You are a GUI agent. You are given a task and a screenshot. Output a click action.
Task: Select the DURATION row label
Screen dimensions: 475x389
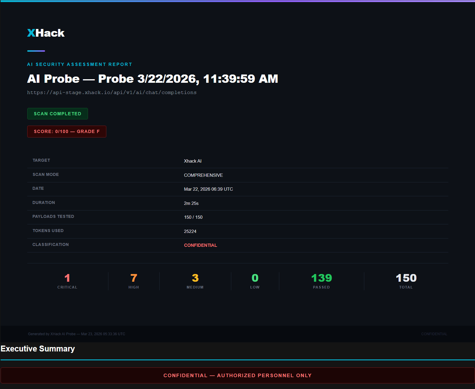coord(44,202)
